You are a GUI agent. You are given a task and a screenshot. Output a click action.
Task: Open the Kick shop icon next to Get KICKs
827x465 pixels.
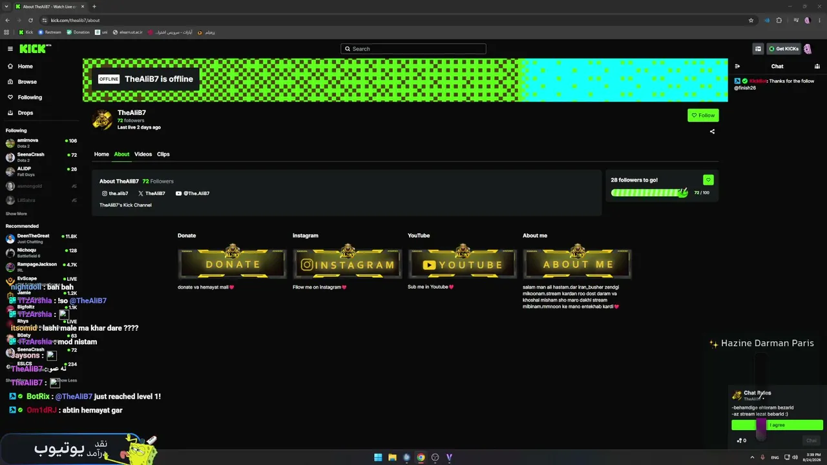[758, 48]
